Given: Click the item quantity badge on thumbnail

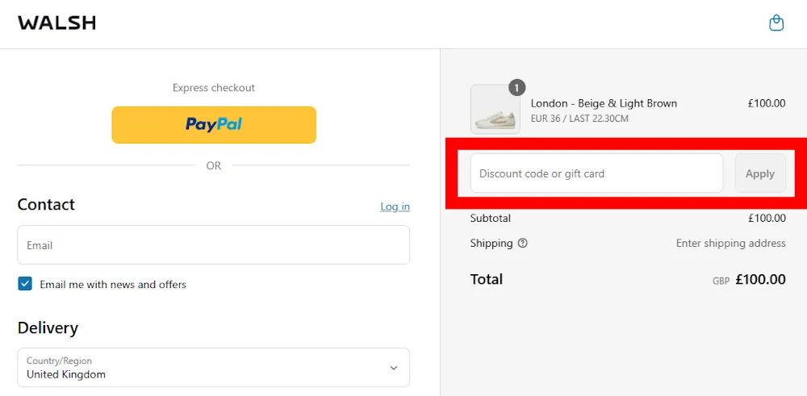Looking at the screenshot, I should click(517, 87).
